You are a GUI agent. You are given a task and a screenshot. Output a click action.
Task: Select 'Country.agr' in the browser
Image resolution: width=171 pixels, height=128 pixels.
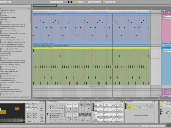click(5, 58)
